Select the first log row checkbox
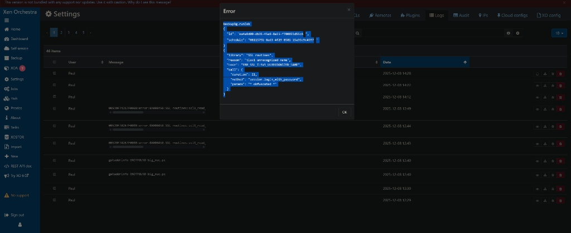 54,73
